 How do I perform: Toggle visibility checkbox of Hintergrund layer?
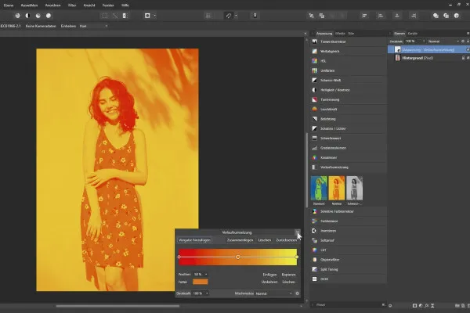(x=467, y=58)
